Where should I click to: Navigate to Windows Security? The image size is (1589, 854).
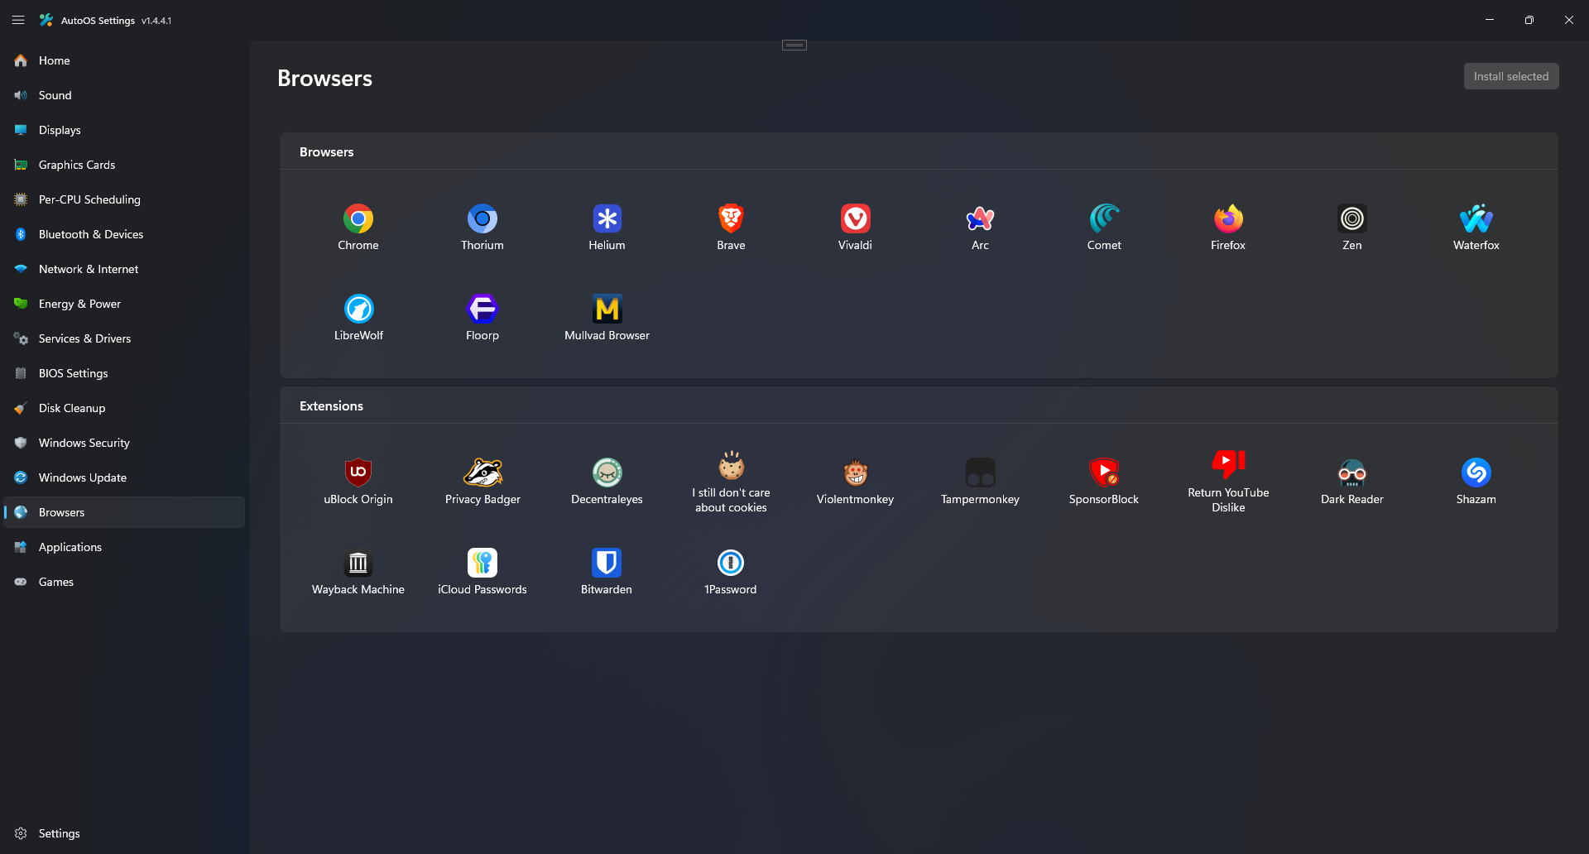pos(124,443)
